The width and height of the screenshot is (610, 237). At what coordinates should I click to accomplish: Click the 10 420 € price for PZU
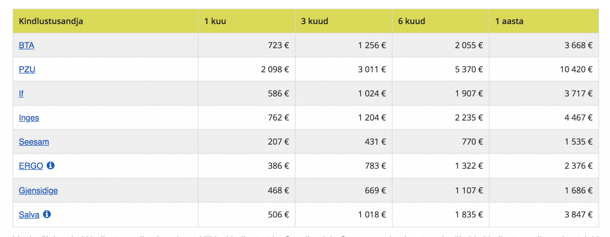pos(576,69)
